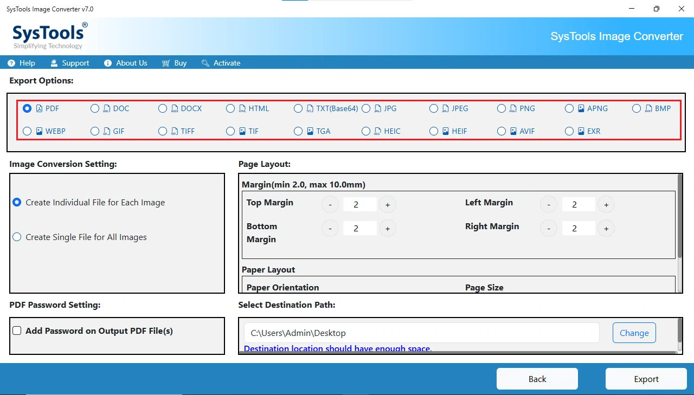The image size is (694, 395).
Task: Click the destination path text field
Action: [x=422, y=333]
